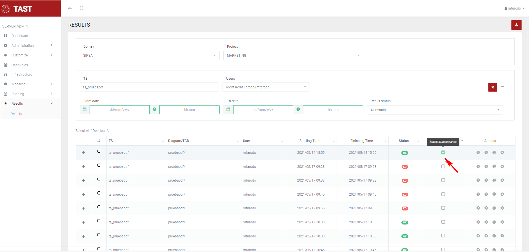Click the Deselect All link
The width and height of the screenshot is (529, 252).
101,131
